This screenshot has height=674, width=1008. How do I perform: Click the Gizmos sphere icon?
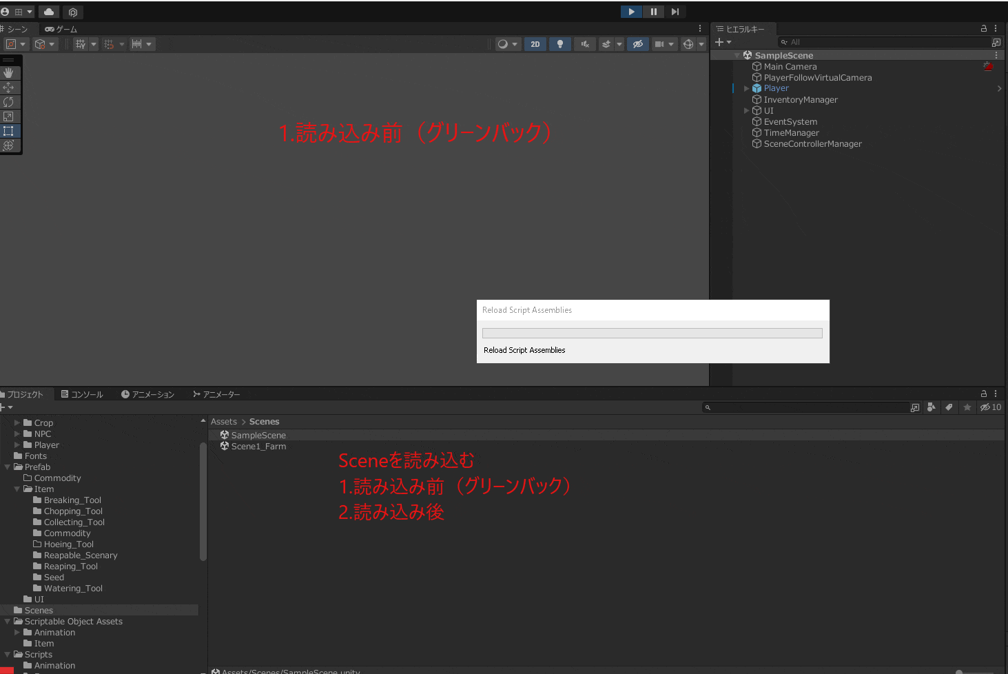click(688, 44)
